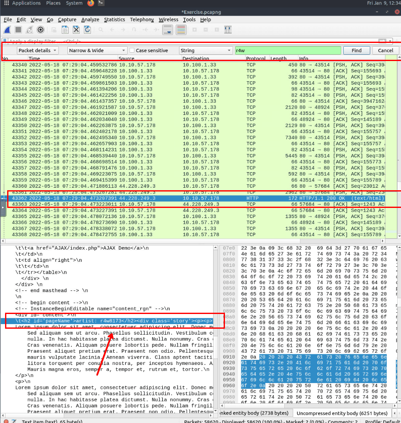Open the Analyze menu
Viewport: 401px width, 423px height.
(90, 19)
